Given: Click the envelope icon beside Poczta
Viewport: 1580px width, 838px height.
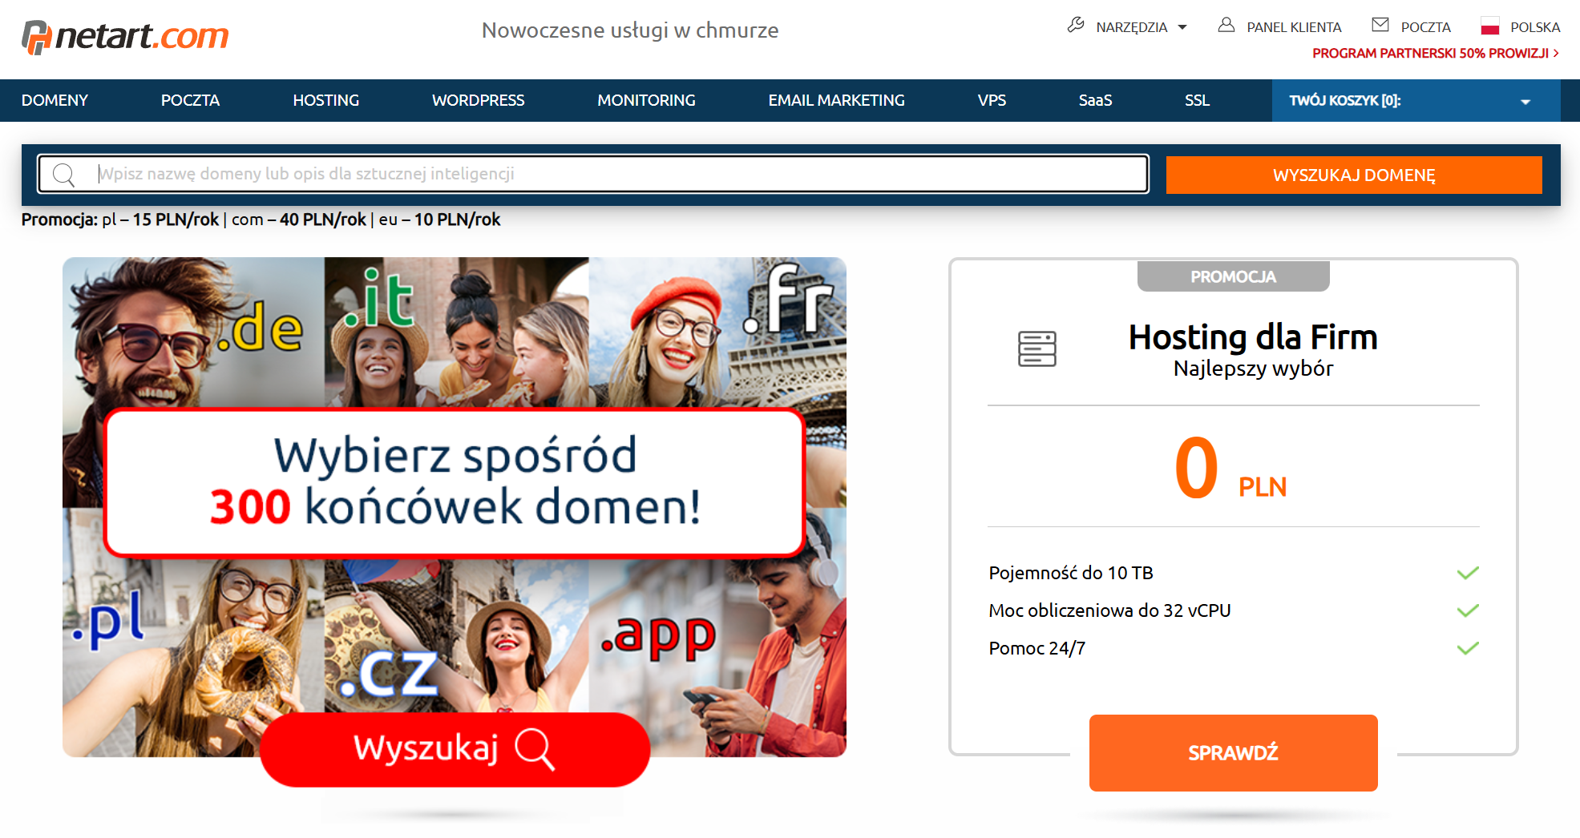Looking at the screenshot, I should click(x=1380, y=26).
